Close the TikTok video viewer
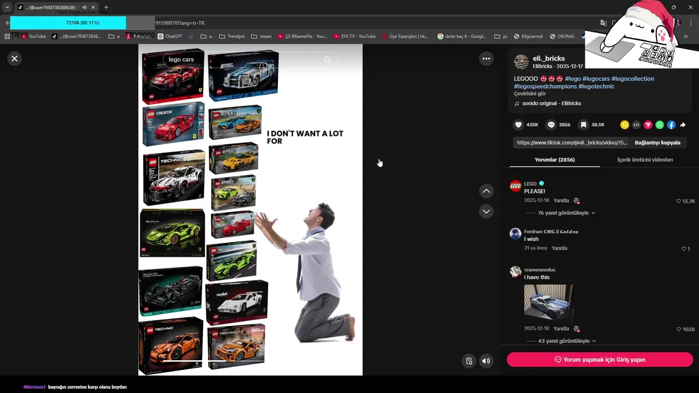Viewport: 699px width, 393px height. coord(15,58)
